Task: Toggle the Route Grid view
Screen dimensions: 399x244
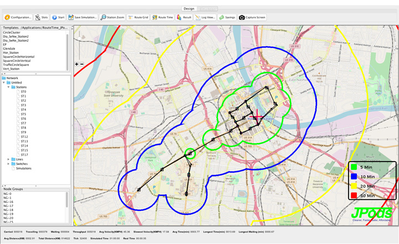Action: tap(138, 18)
